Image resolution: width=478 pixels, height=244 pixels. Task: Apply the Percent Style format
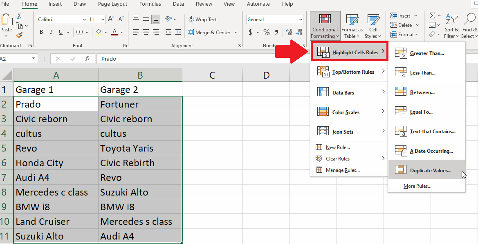point(266,32)
